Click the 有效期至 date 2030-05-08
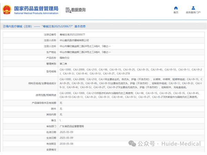 pos(67,143)
